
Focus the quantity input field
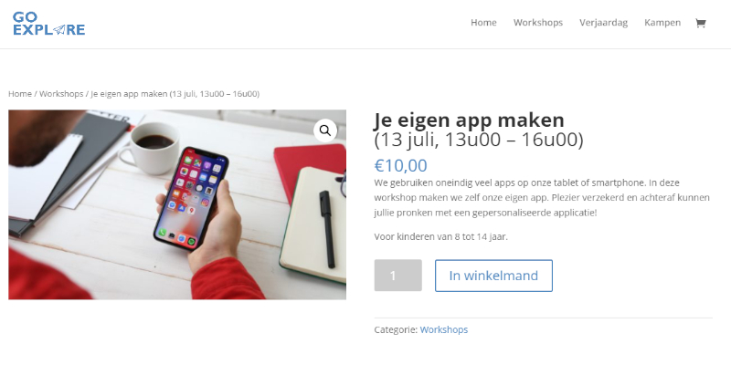pyautogui.click(x=397, y=276)
